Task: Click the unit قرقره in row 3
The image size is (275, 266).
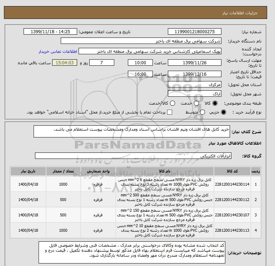Action: pyautogui.click(x=98, y=215)
